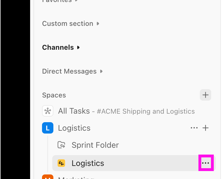Expand the Channels arrow

pyautogui.click(x=79, y=47)
